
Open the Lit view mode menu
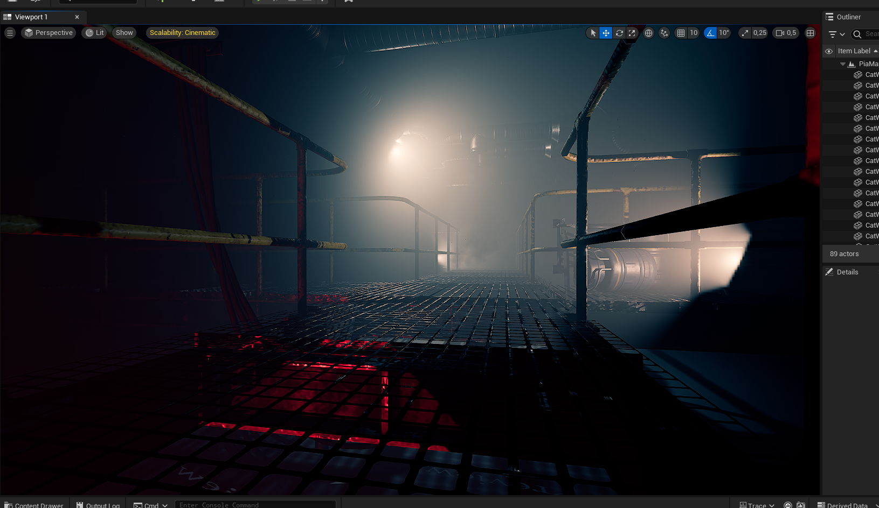click(x=94, y=33)
